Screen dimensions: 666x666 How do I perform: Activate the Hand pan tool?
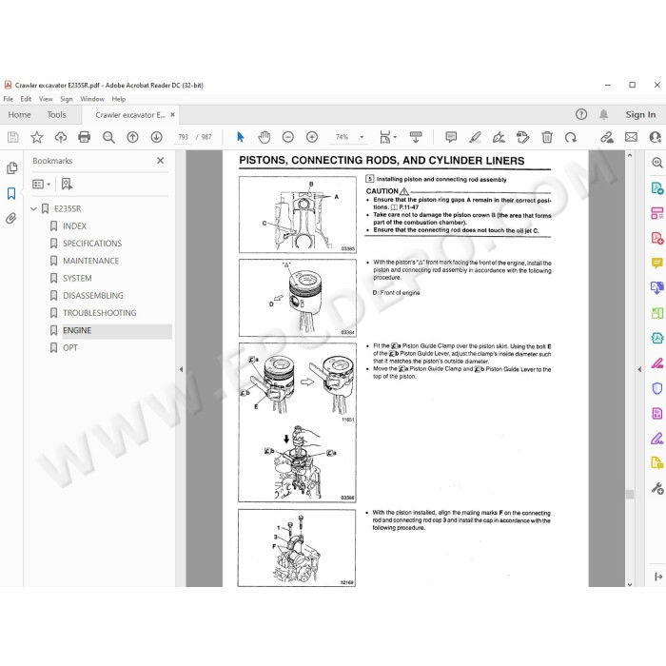pos(264,137)
